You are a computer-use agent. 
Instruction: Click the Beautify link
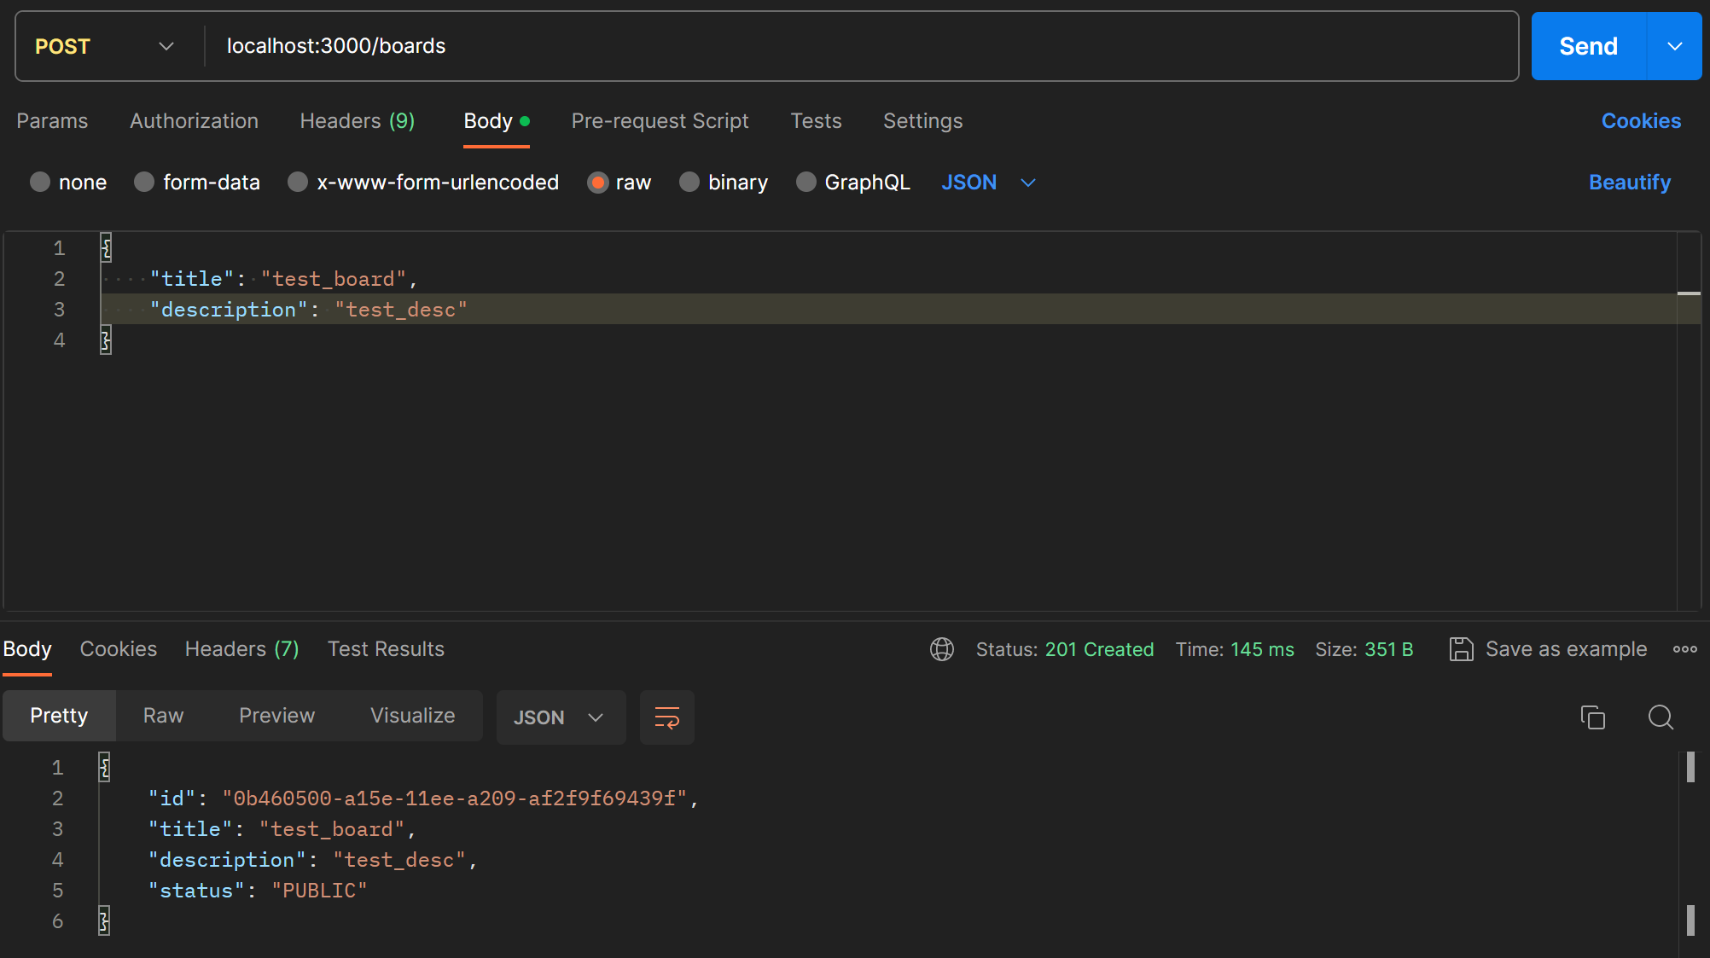[x=1629, y=182]
